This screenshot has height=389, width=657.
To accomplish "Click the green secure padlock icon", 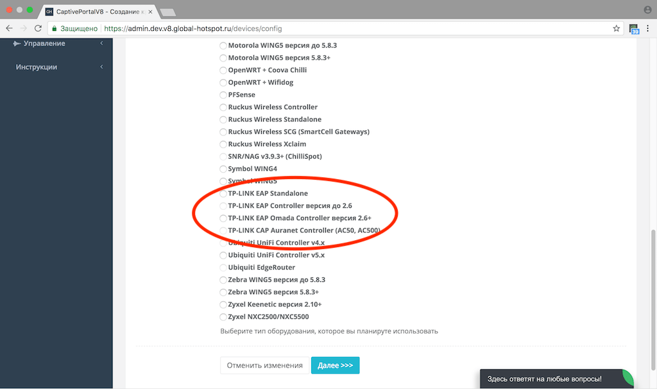I will 54,28.
